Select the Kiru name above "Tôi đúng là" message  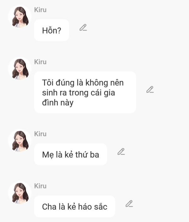tap(40, 62)
